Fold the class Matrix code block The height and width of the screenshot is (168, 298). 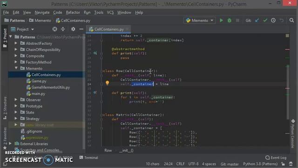pyautogui.click(x=102, y=115)
